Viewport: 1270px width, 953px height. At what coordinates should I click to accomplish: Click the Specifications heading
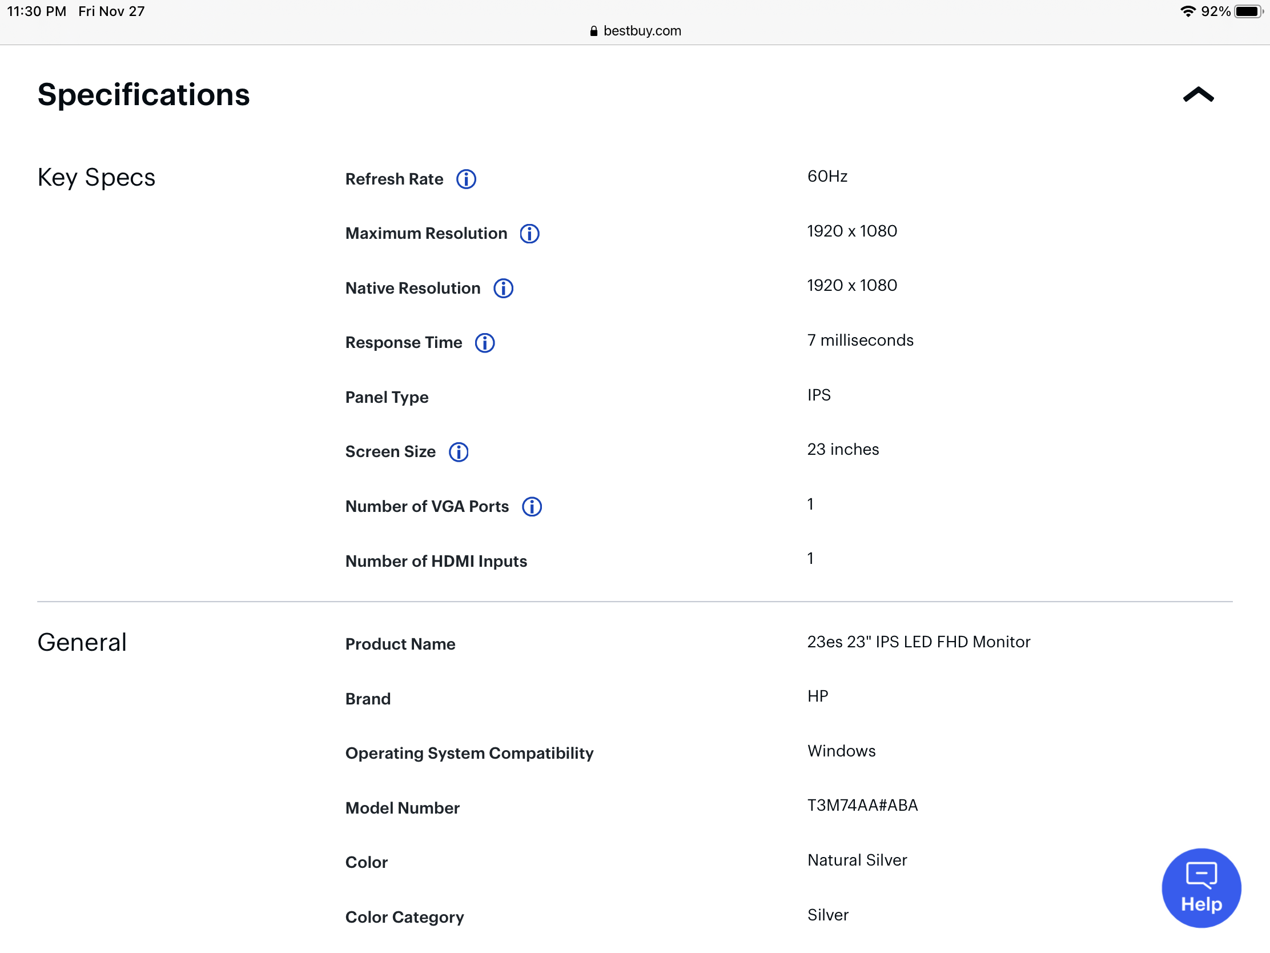pos(143,95)
